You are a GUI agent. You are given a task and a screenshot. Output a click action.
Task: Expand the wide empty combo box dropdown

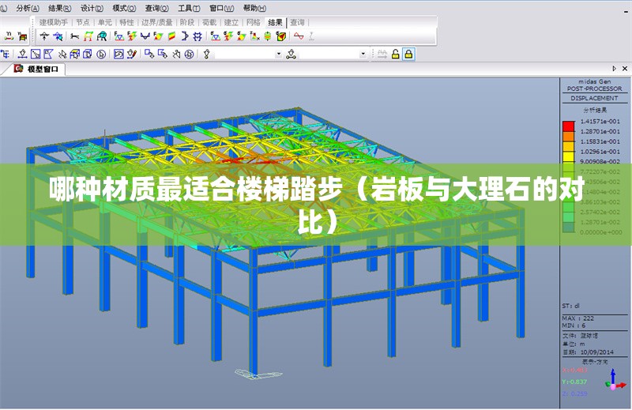(x=278, y=55)
